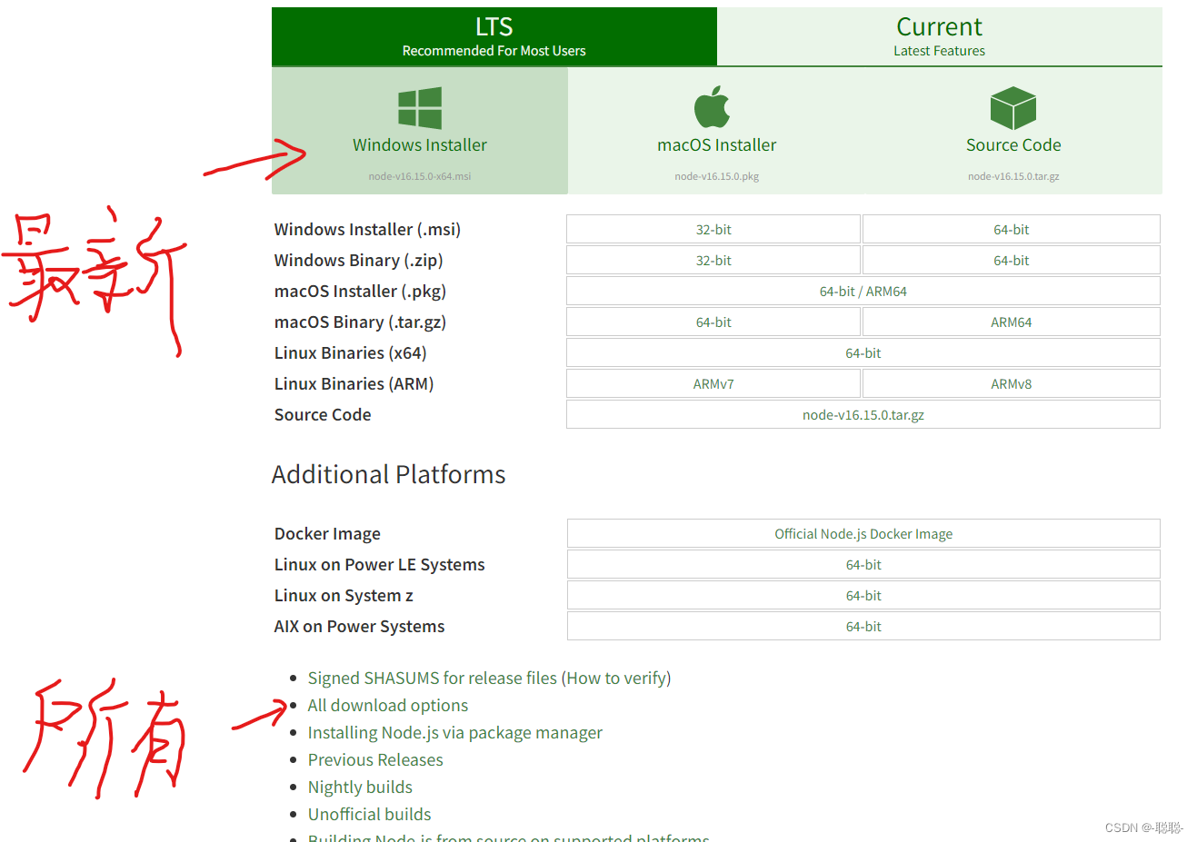Choose macOS Binary 64-bit tar.gz
1197x842 pixels.
click(x=713, y=322)
